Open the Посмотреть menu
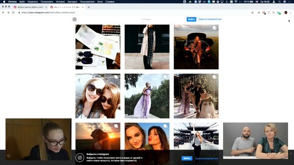The width and height of the screenshot is (294, 165). point(47,2)
